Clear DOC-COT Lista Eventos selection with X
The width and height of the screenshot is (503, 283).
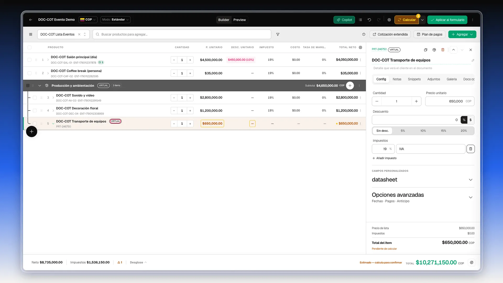(x=79, y=34)
